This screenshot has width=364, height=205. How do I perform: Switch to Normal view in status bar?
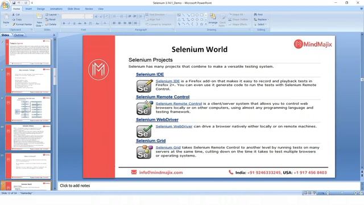[306, 193]
